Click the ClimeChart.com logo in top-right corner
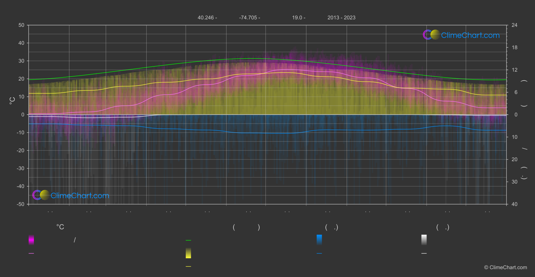The image size is (535, 277). point(461,35)
